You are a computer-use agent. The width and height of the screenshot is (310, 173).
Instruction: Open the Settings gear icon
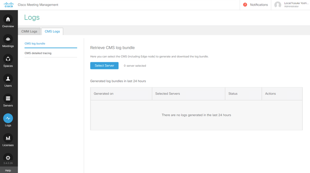tap(8, 158)
